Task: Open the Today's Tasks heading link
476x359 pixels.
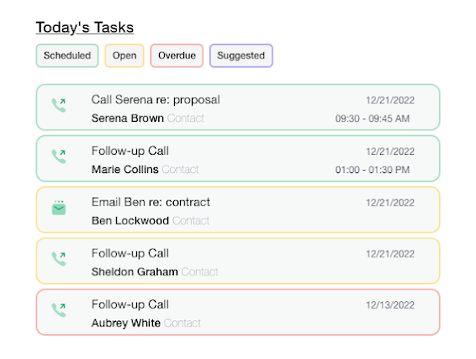Action: coord(85,28)
